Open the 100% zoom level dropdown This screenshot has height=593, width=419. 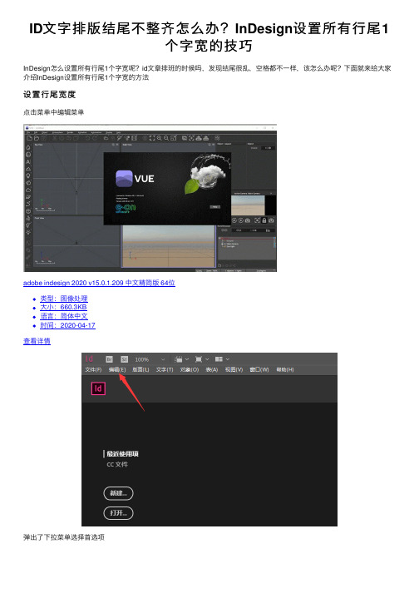[x=150, y=359]
